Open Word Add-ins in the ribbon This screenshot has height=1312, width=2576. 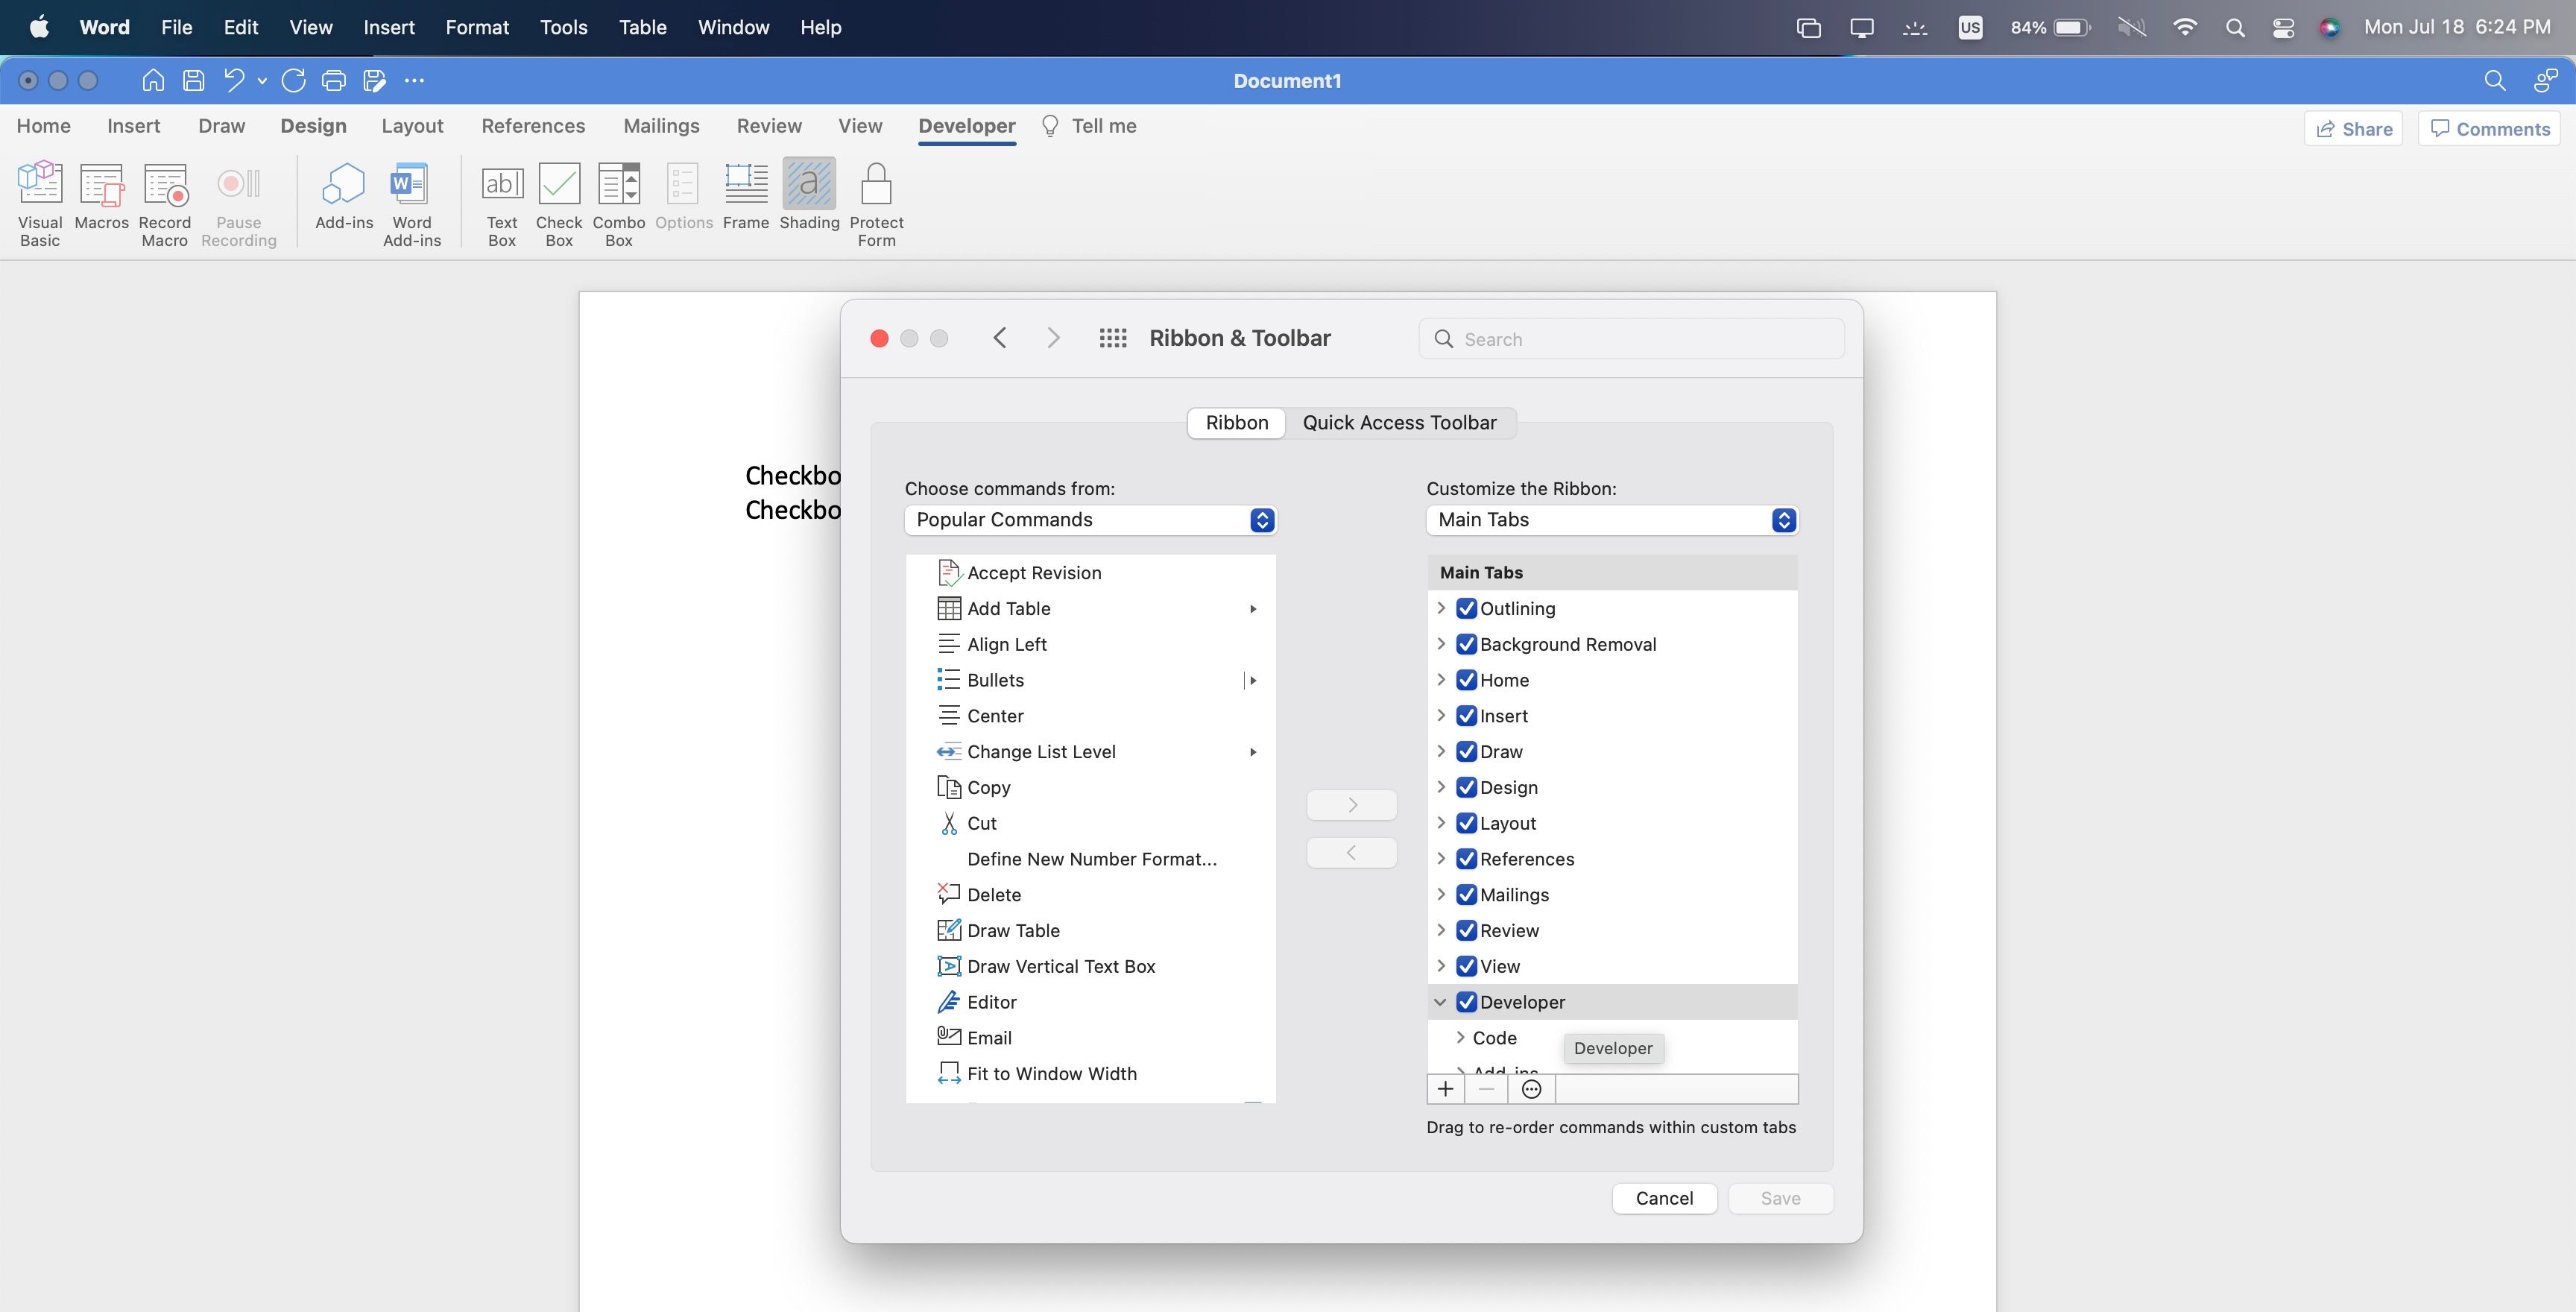[x=412, y=203]
